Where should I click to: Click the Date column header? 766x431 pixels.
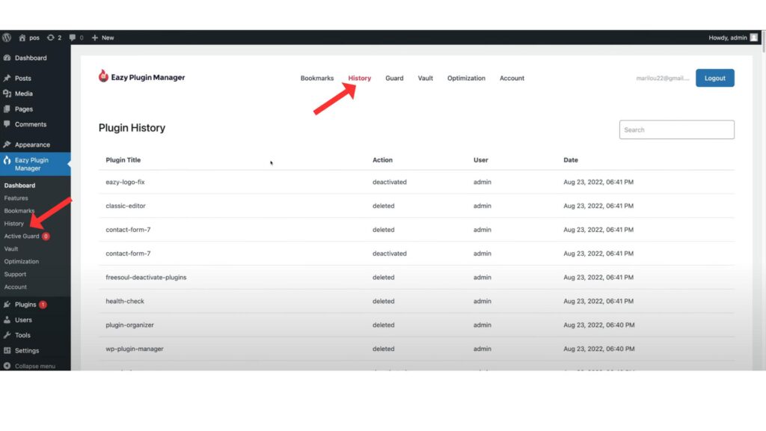click(571, 160)
